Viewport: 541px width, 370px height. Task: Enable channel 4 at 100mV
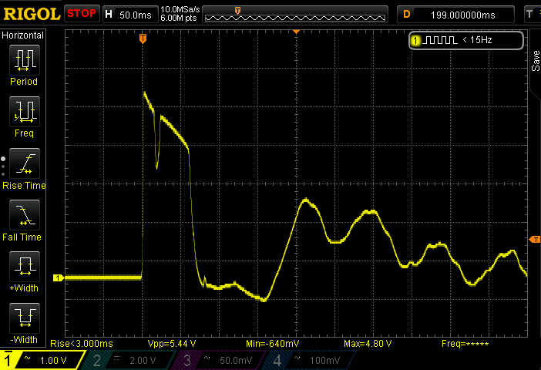tap(313, 360)
